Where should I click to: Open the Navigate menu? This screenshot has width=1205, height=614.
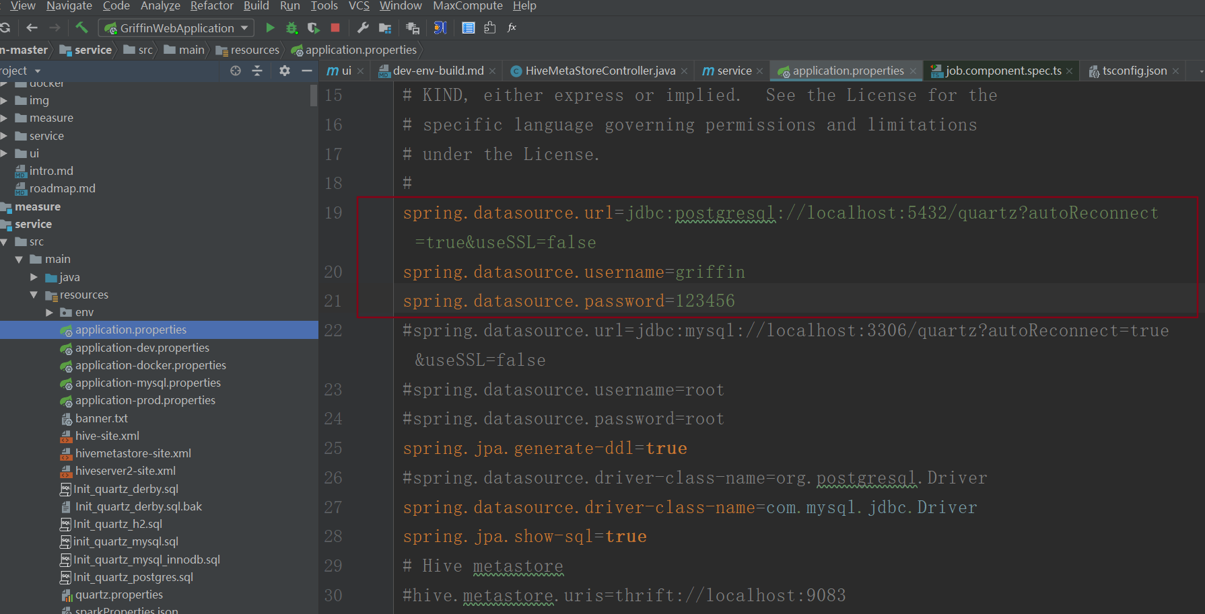point(69,6)
